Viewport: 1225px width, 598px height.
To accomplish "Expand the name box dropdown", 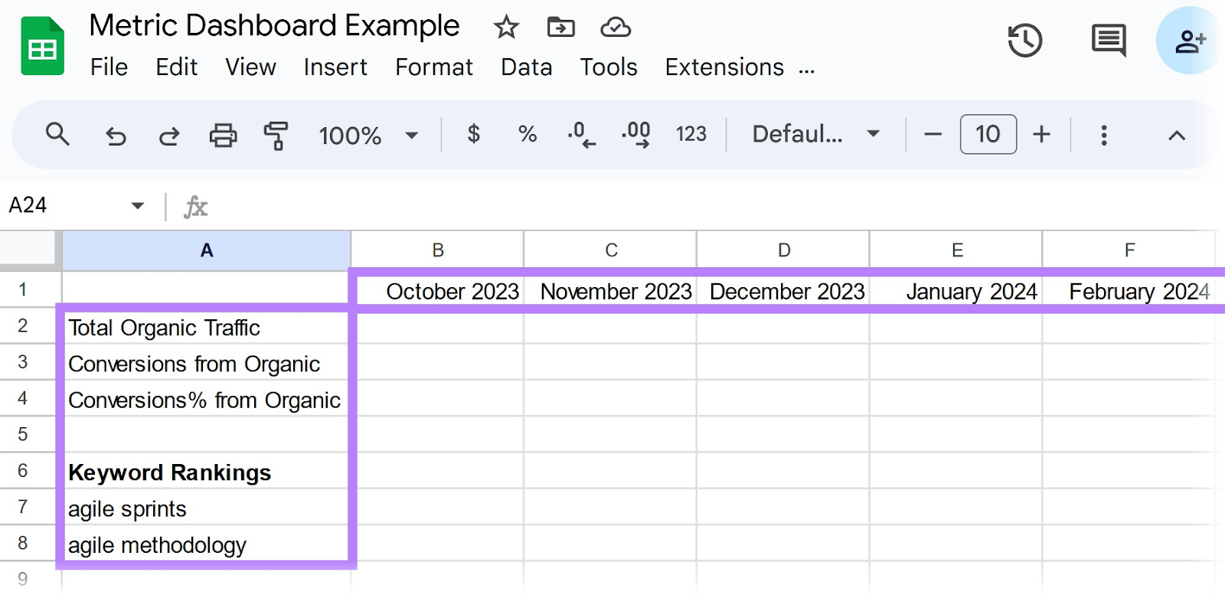I will click(136, 205).
